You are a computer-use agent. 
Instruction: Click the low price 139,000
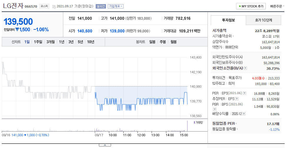117,31
